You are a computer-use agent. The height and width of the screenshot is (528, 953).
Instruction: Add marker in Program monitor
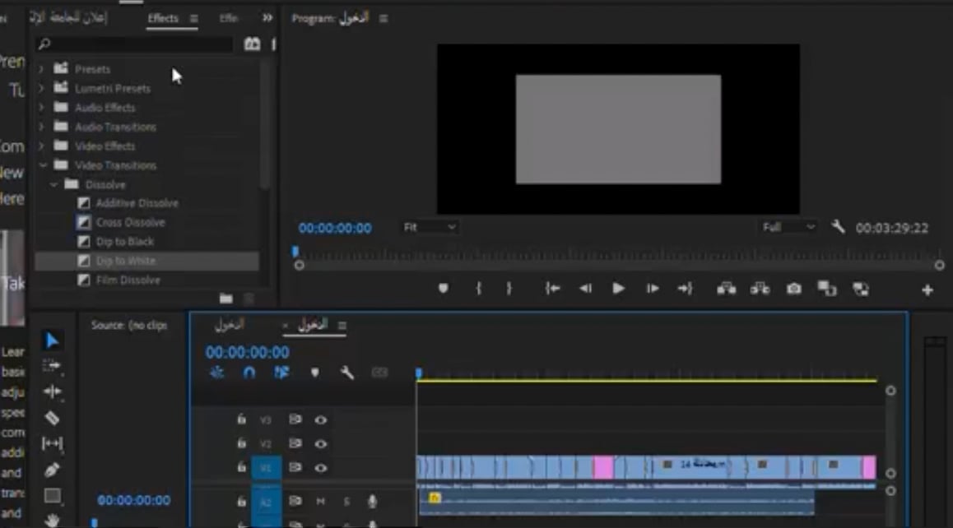[443, 289]
